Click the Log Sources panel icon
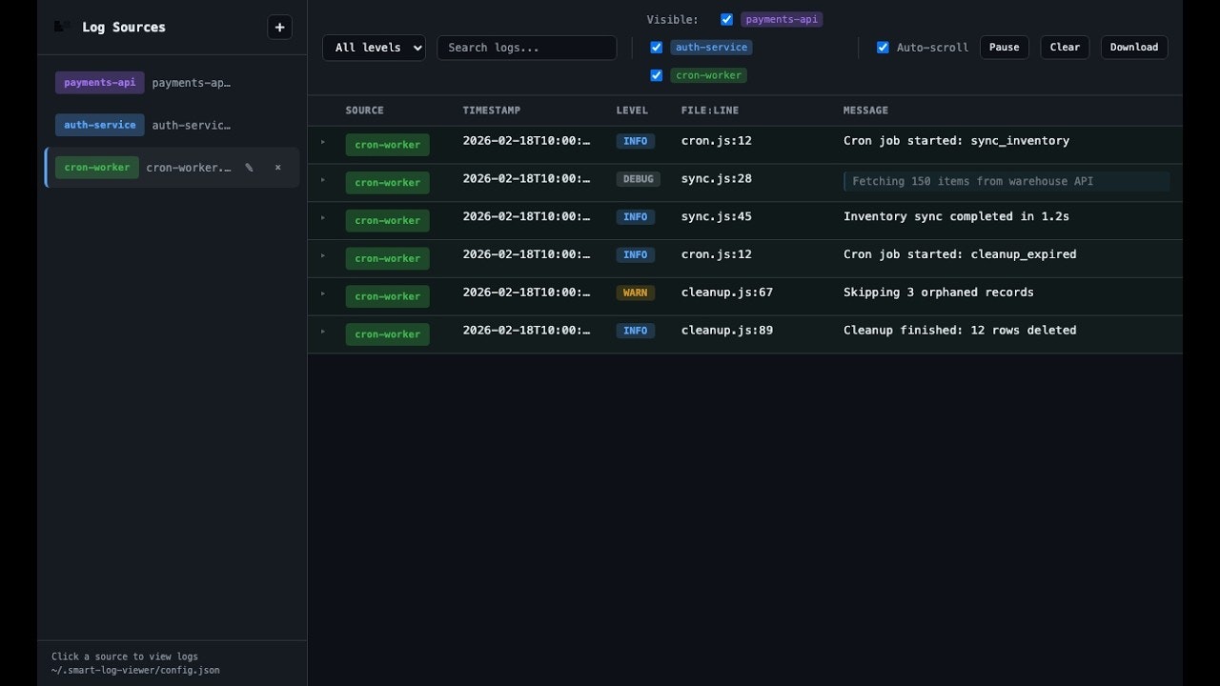This screenshot has width=1220, height=686. [x=59, y=27]
